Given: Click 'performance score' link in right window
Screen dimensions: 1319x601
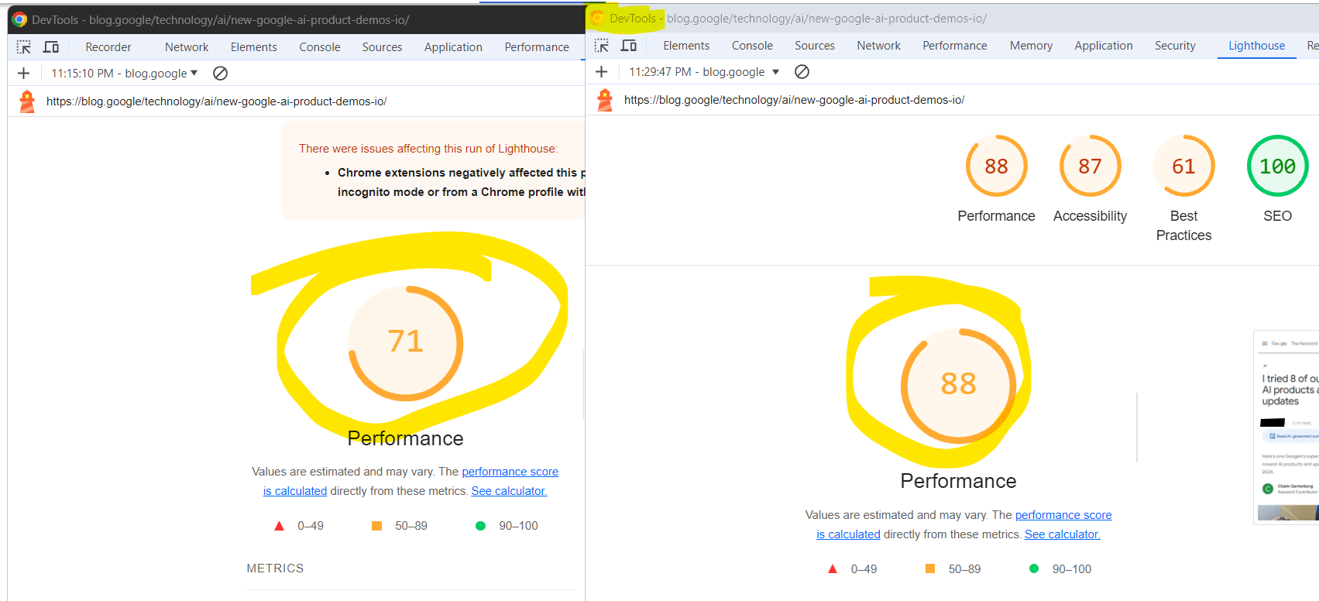Looking at the screenshot, I should pos(1063,515).
